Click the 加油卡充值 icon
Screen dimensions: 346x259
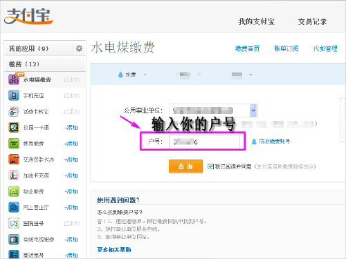(14, 175)
